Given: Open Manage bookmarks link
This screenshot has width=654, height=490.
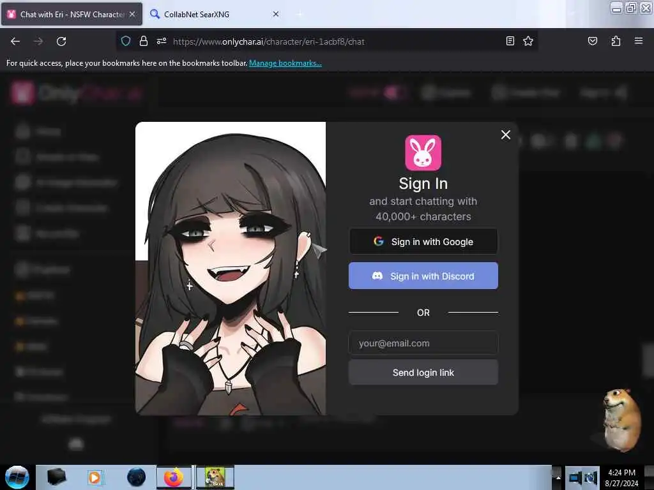Looking at the screenshot, I should (285, 63).
